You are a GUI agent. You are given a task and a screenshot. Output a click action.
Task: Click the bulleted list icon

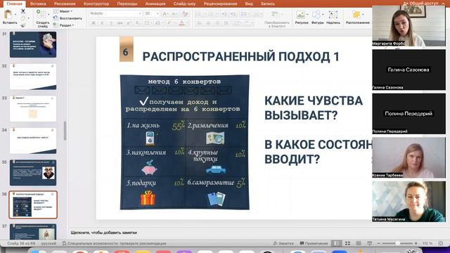[x=198, y=13]
